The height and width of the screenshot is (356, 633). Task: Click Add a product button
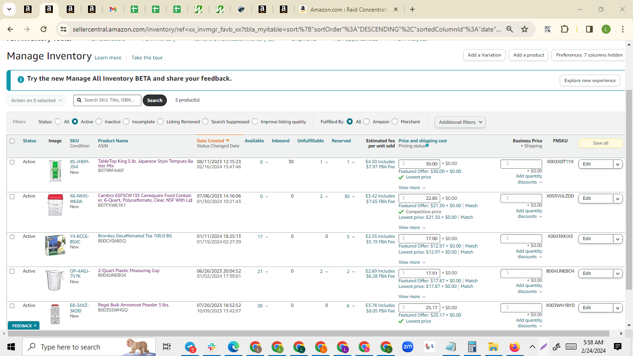click(x=529, y=55)
